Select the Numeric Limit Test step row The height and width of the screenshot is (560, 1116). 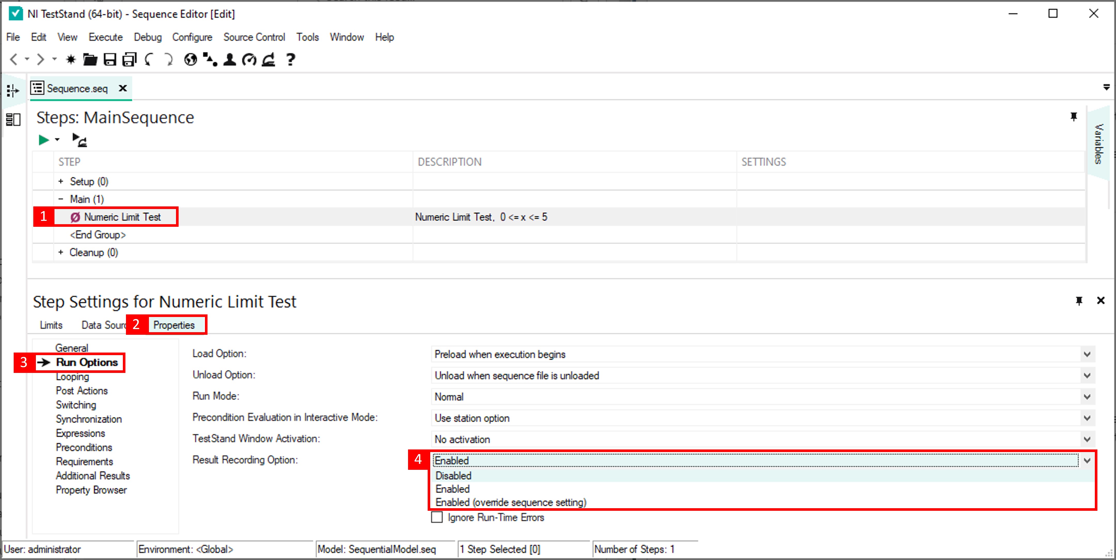pos(559,217)
